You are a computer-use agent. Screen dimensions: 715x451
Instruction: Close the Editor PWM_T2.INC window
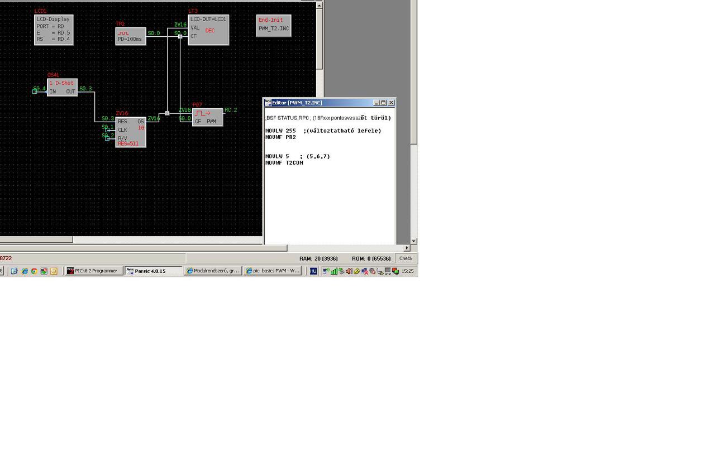point(392,103)
